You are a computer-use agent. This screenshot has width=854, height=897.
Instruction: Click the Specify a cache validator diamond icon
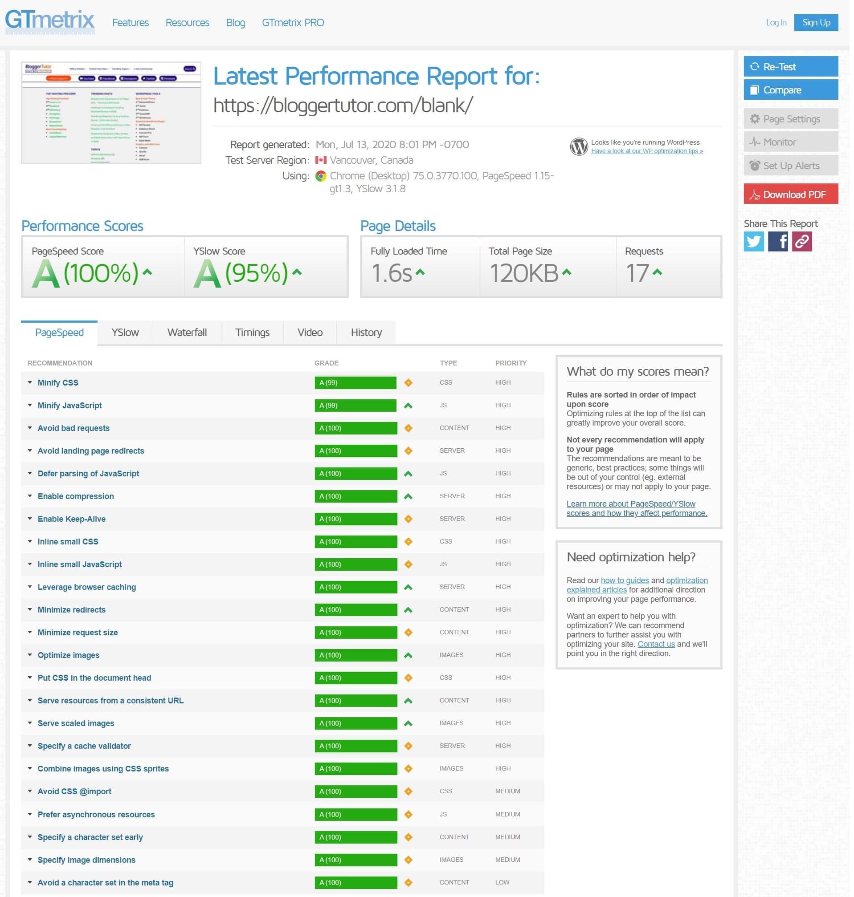click(x=409, y=746)
